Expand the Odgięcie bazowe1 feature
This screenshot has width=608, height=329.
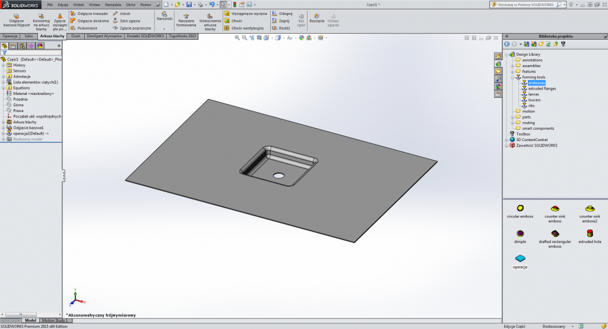pos(4,127)
